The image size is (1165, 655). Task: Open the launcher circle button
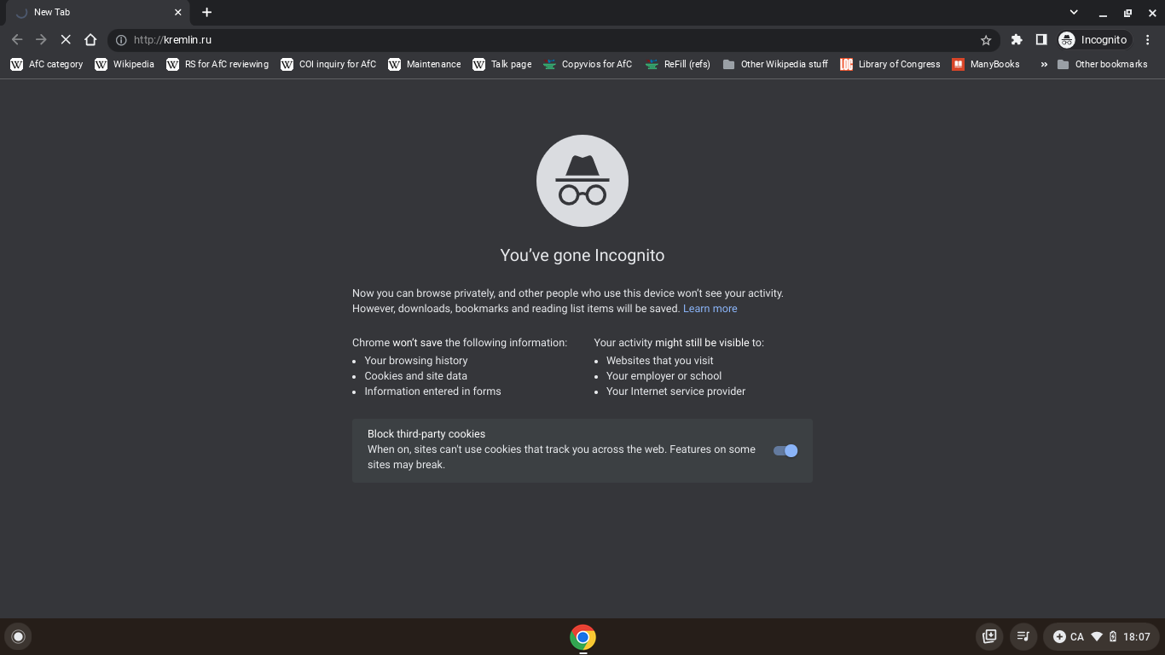tap(18, 636)
